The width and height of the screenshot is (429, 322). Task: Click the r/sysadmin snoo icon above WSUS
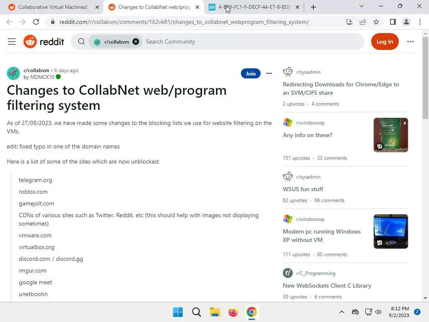pyautogui.click(x=287, y=177)
